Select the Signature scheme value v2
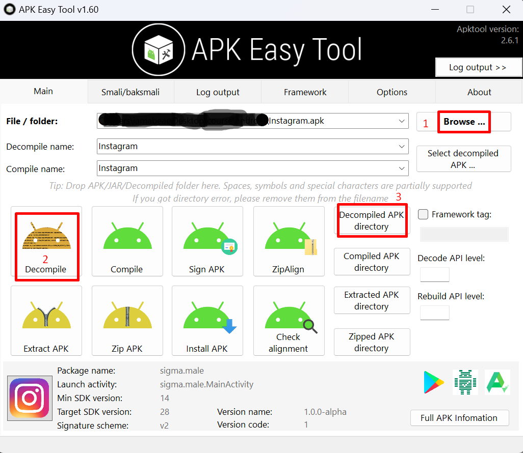The height and width of the screenshot is (453, 523). point(164,426)
